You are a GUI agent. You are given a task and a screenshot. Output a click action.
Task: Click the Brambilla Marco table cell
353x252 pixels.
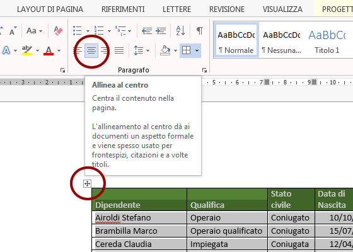pyautogui.click(x=139, y=231)
